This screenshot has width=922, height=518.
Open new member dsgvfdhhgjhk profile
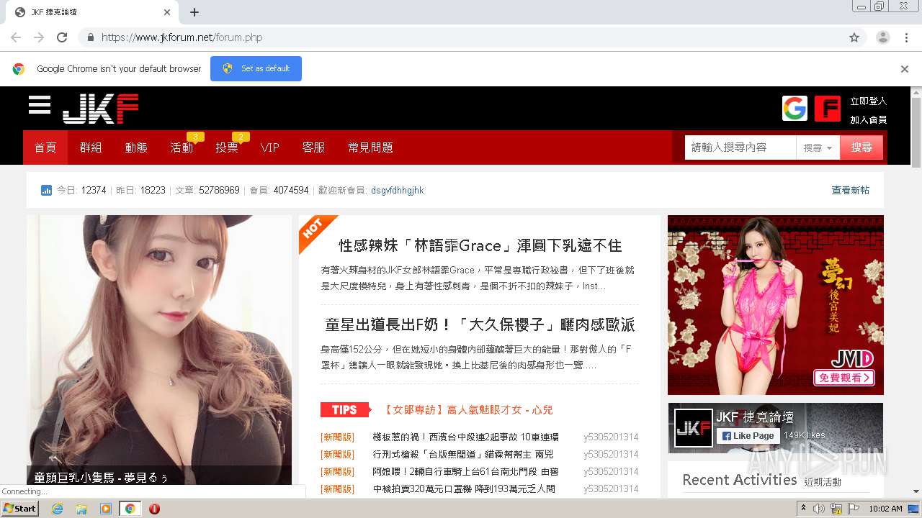click(x=397, y=191)
